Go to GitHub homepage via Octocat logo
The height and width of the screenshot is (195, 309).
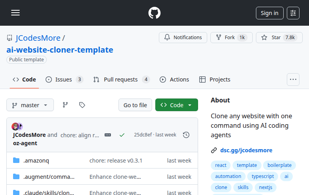click(x=154, y=13)
